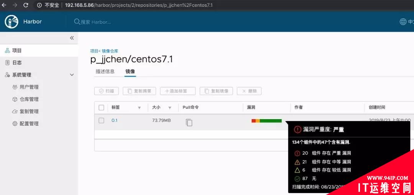
Task: Focus the 搜索 Harbor search field
Action: (95, 22)
